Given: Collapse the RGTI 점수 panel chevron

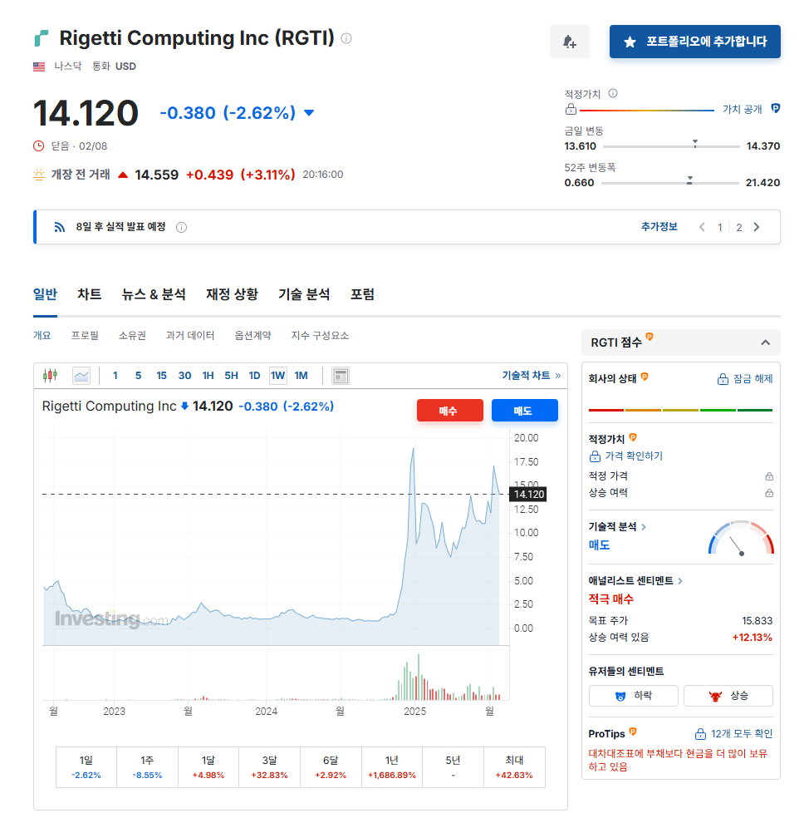Looking at the screenshot, I should coord(766,342).
